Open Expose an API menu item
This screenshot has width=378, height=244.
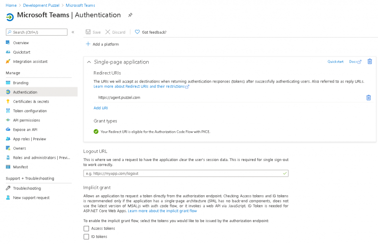(x=25, y=129)
